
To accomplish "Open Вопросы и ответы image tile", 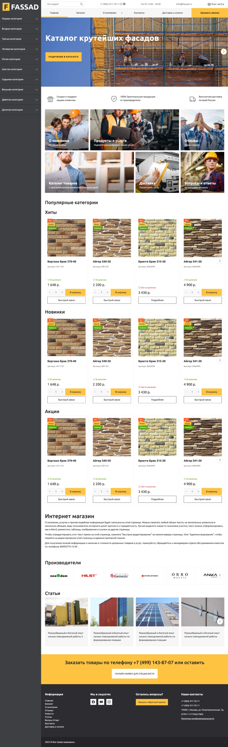I will click(202, 172).
